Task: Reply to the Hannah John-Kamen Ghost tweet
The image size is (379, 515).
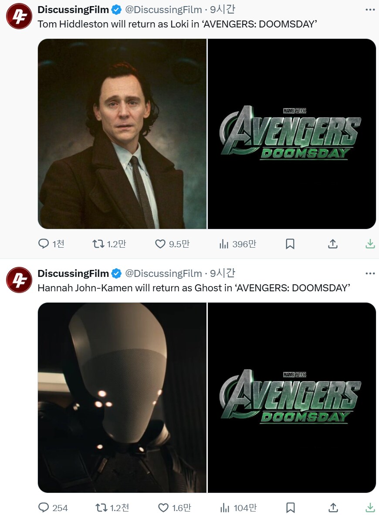Action: click(x=44, y=508)
